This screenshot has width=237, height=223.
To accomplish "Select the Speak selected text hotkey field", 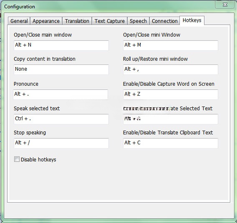I will click(61, 119).
